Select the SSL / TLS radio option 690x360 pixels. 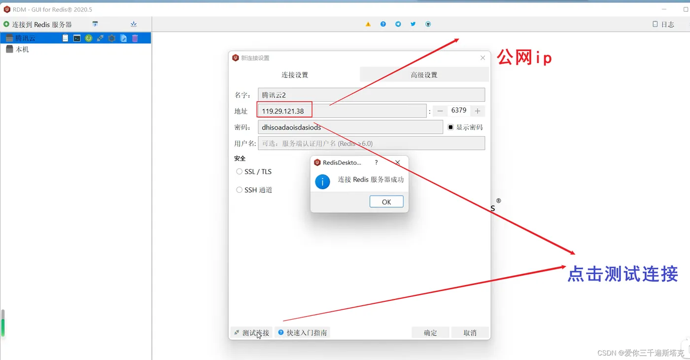click(240, 172)
